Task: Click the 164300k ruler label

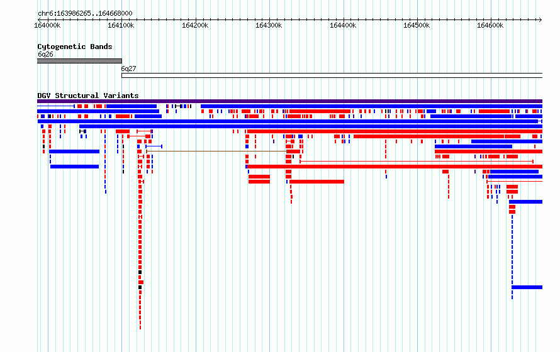Action: click(269, 26)
